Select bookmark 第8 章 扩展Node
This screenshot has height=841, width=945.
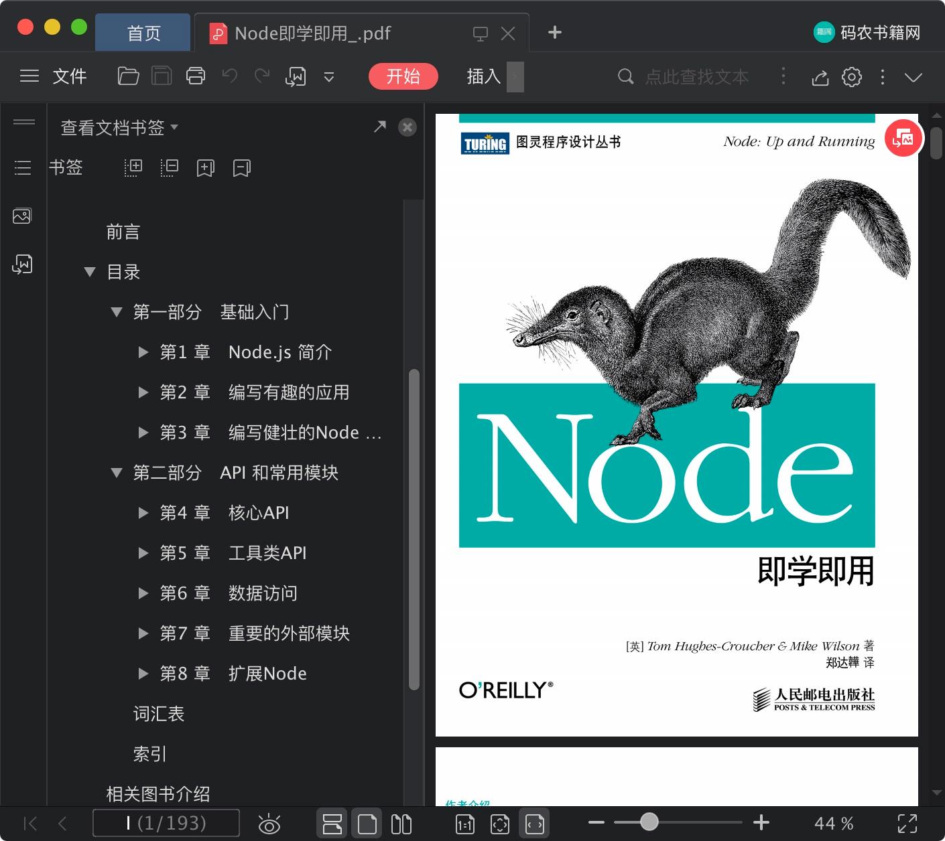[233, 674]
